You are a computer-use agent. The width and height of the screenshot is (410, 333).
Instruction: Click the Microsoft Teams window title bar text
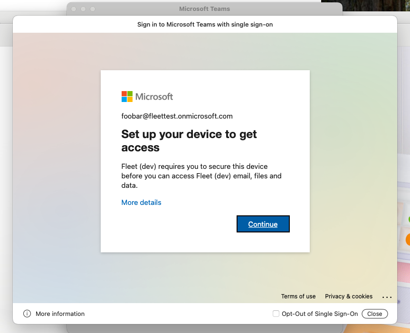pyautogui.click(x=204, y=9)
